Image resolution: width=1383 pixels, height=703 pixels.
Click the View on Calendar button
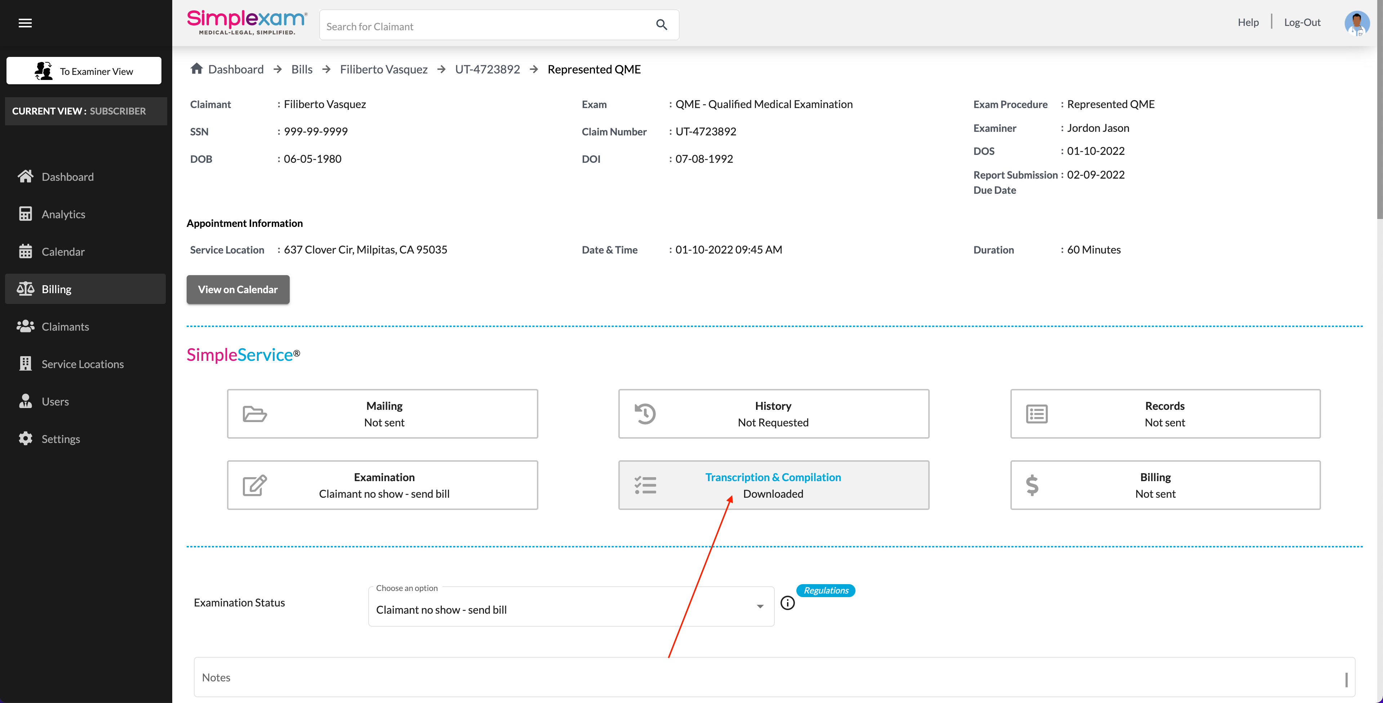click(x=238, y=289)
